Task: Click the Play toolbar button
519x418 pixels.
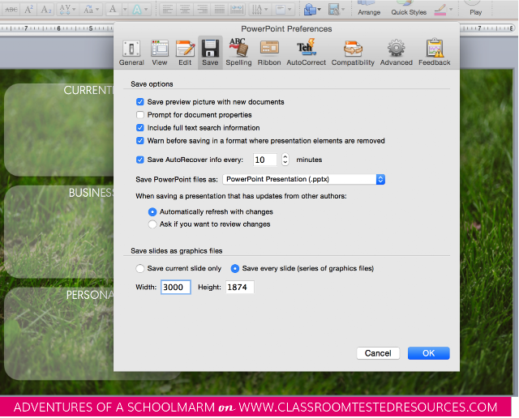Action: 476,9
